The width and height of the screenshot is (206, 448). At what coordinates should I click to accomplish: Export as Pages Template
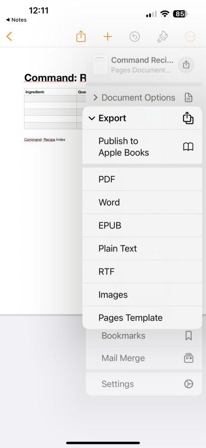(x=142, y=318)
